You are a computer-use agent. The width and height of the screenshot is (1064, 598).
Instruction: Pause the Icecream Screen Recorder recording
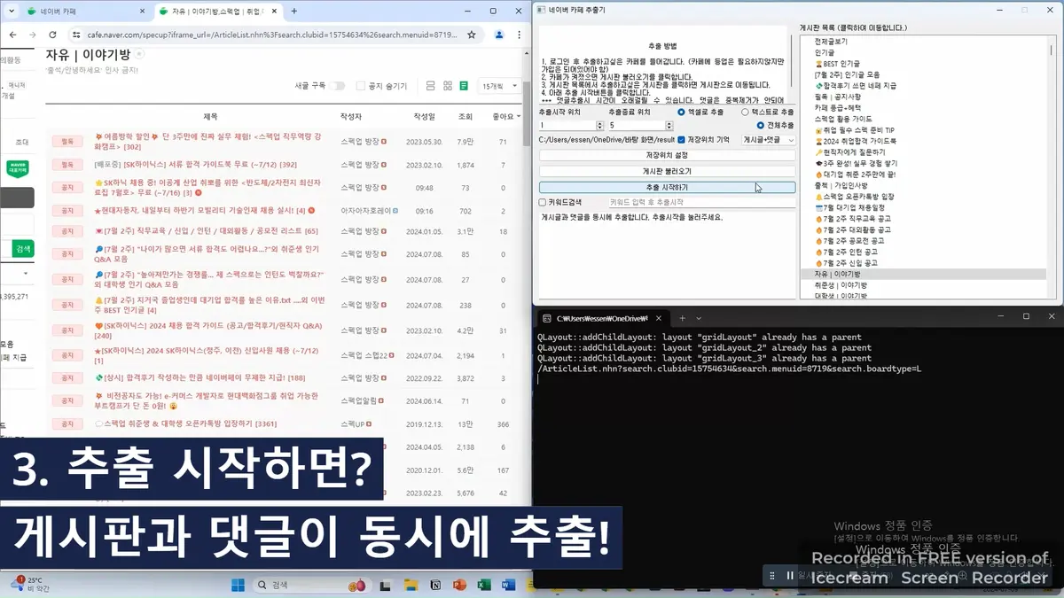790,575
